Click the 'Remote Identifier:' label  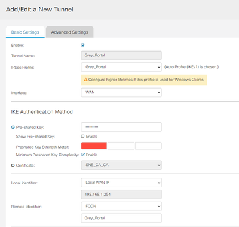(x=26, y=207)
